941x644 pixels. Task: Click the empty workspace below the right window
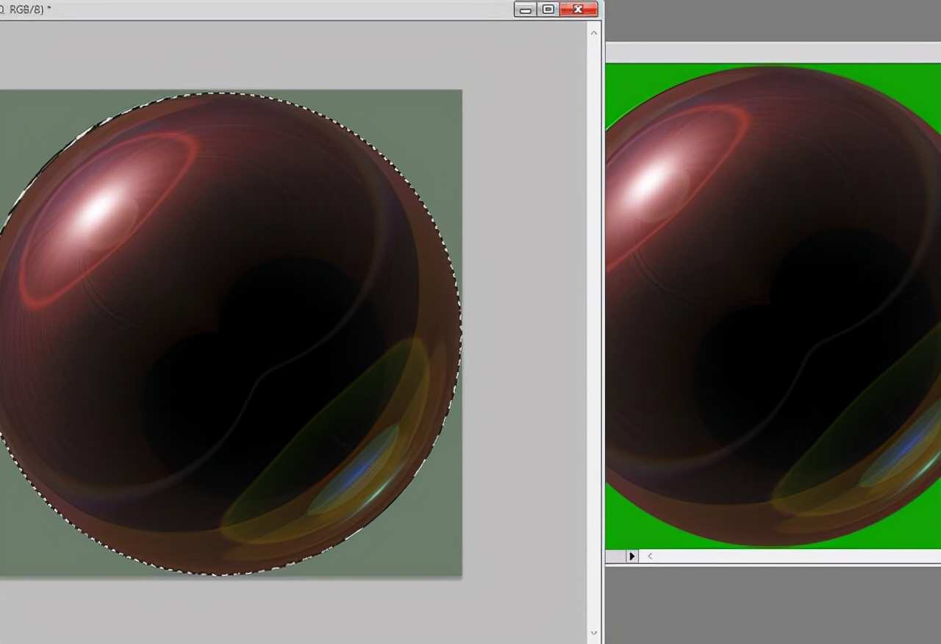pos(772,603)
